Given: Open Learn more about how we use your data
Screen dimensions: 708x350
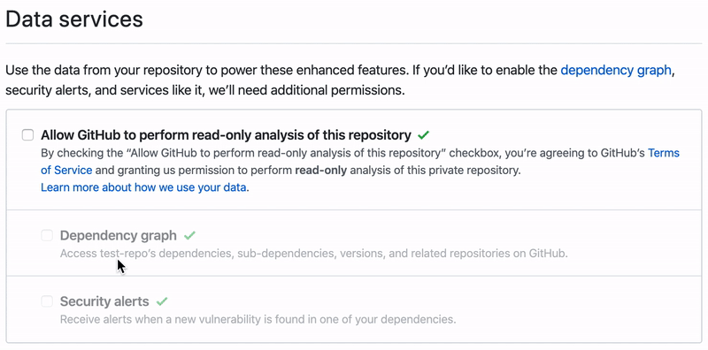Looking at the screenshot, I should click(x=143, y=187).
